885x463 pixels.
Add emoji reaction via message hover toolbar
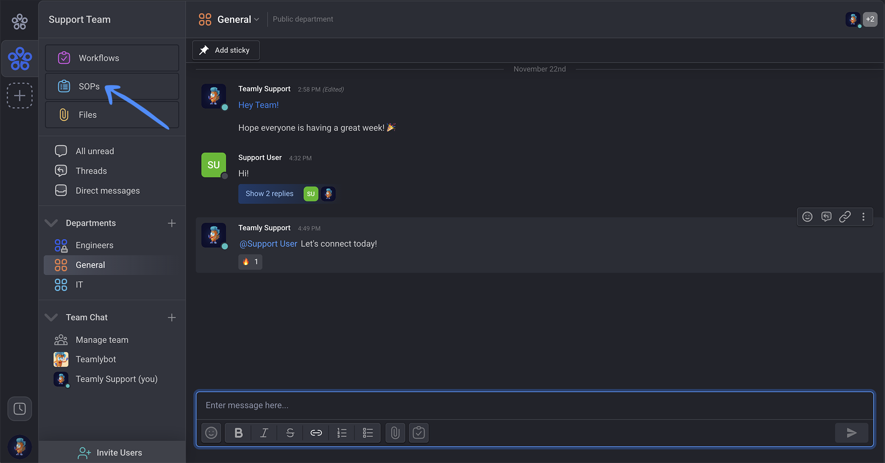click(x=807, y=217)
